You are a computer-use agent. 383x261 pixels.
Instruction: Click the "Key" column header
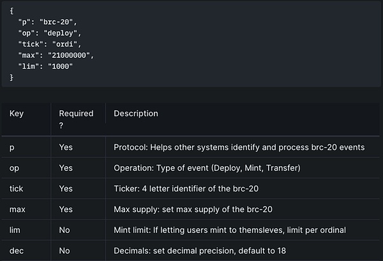(17, 113)
